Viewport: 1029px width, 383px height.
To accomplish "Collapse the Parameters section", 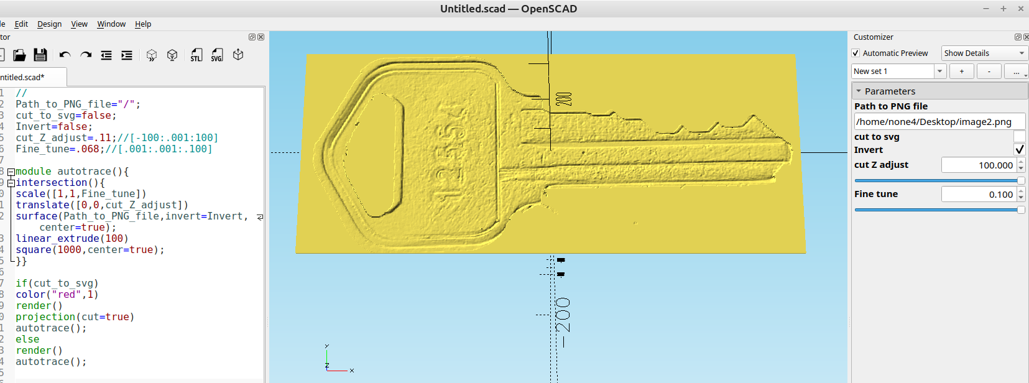I will [859, 91].
